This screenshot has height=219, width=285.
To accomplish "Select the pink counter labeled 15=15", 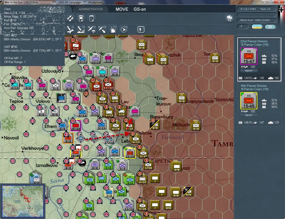I will (x=89, y=72).
